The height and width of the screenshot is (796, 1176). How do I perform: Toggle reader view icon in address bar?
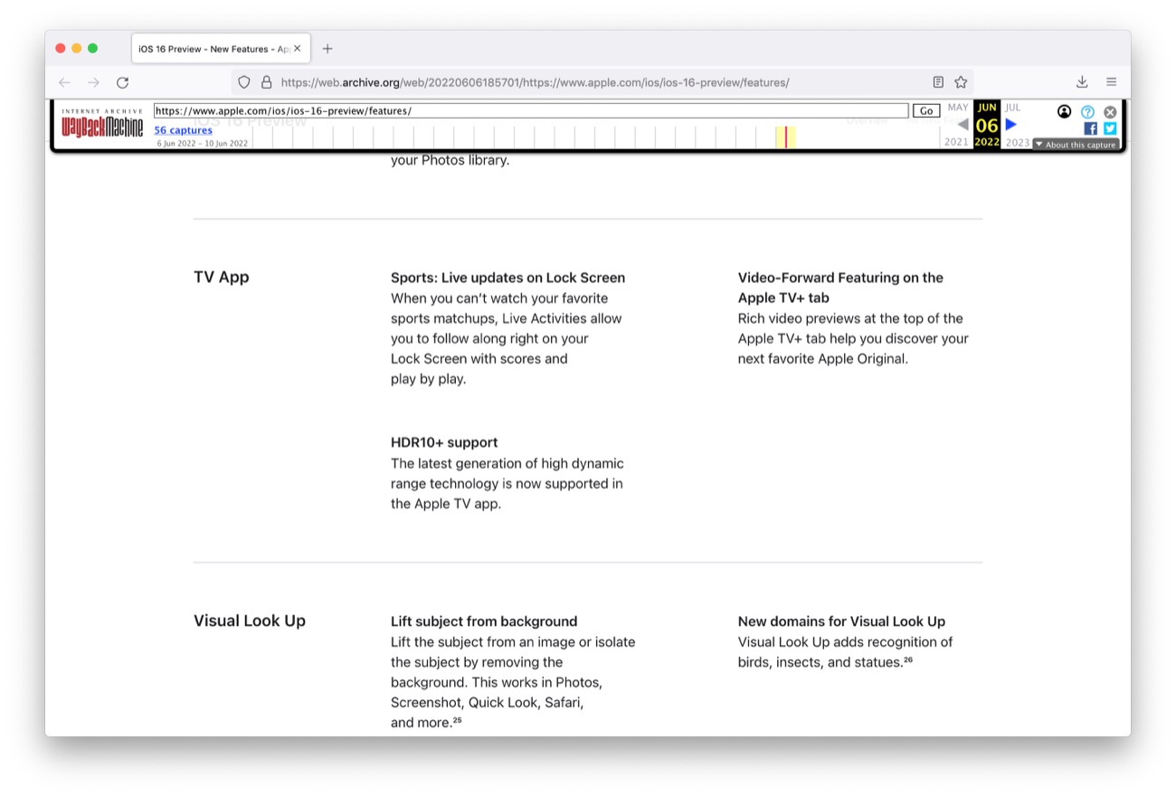tap(938, 82)
